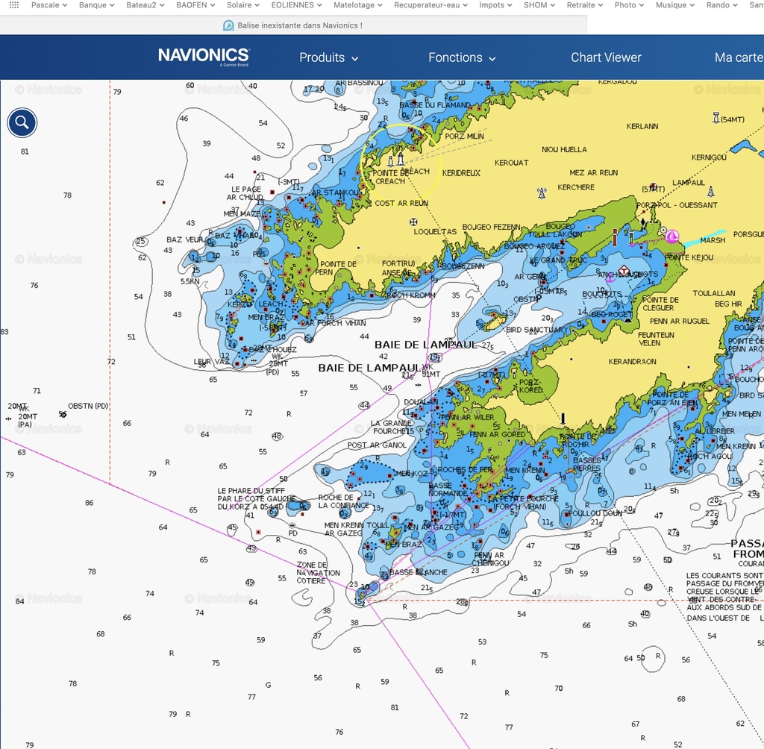Screen dimensions: 764x749
Task: Select the red beacon in Lampaul harbour
Action: pyautogui.click(x=615, y=237)
